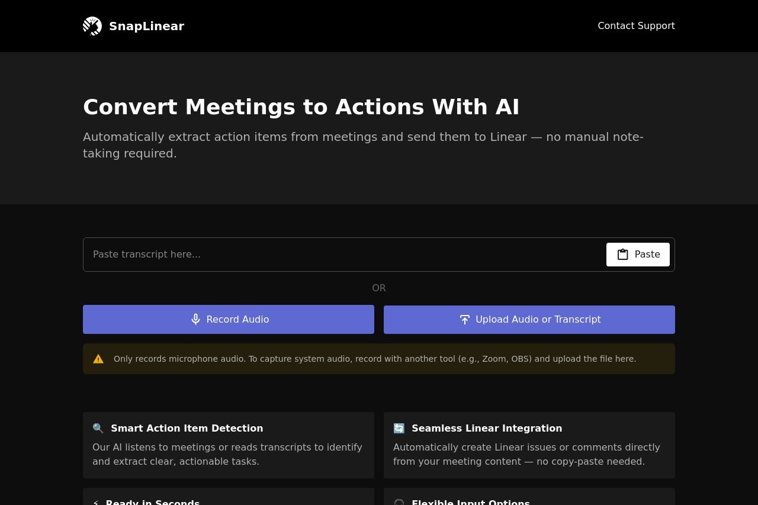
Task: Select the Smart Action Item Detection heading
Action: coord(187,429)
